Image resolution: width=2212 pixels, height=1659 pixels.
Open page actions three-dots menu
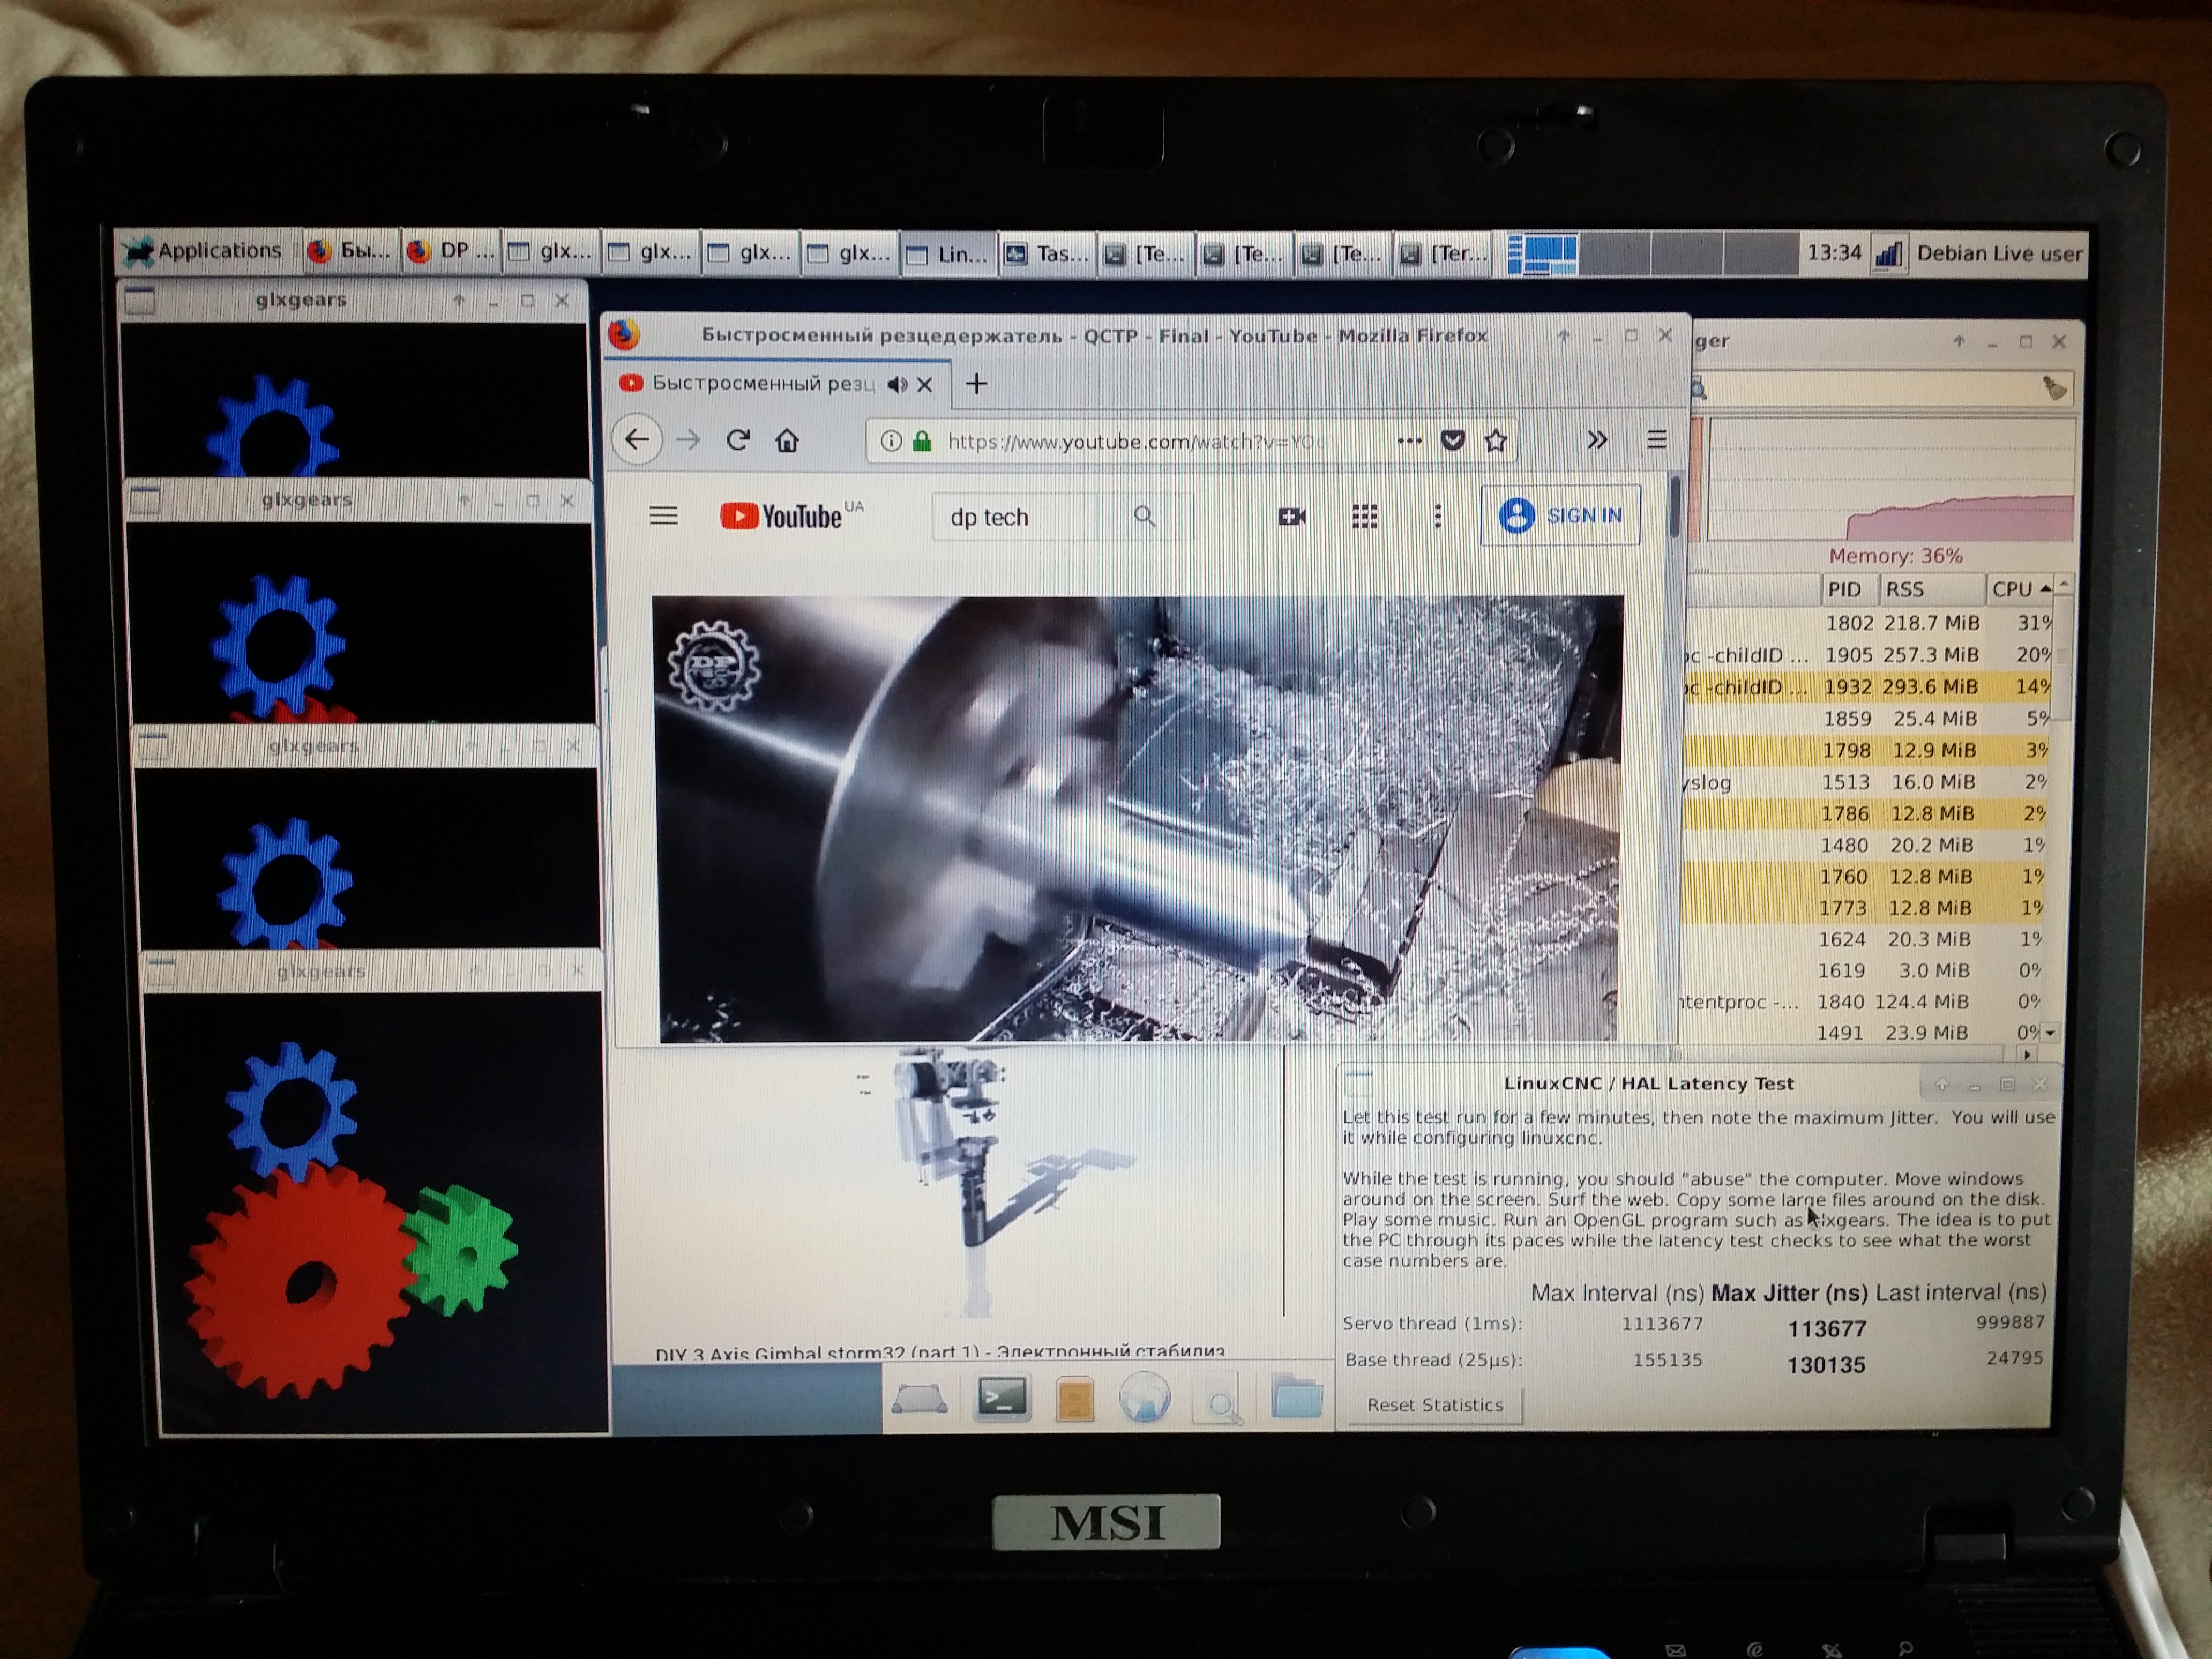pyautogui.click(x=1409, y=440)
